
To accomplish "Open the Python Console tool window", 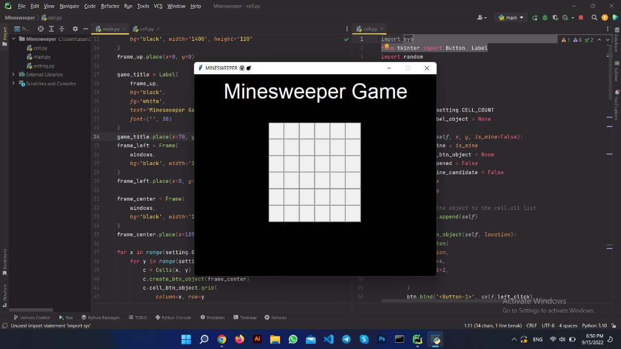I will (x=174, y=317).
